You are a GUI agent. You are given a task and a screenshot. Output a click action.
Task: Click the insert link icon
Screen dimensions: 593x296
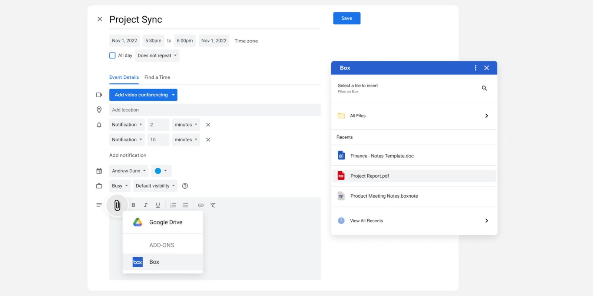(201, 205)
